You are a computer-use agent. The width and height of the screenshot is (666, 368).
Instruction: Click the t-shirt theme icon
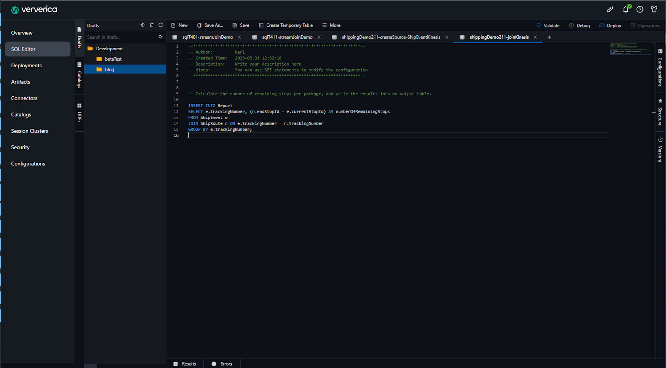[654, 9]
